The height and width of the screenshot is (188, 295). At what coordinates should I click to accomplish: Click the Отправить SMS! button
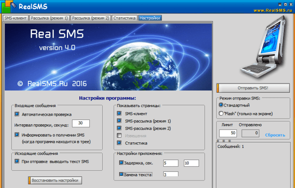click(x=253, y=88)
